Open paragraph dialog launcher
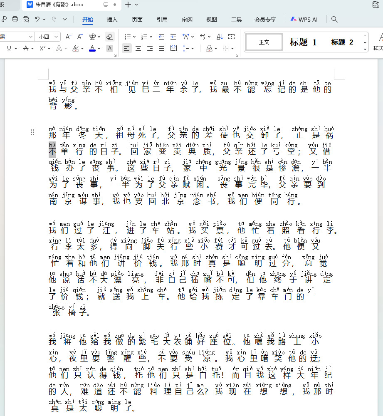The image size is (383, 416). [x=237, y=55]
